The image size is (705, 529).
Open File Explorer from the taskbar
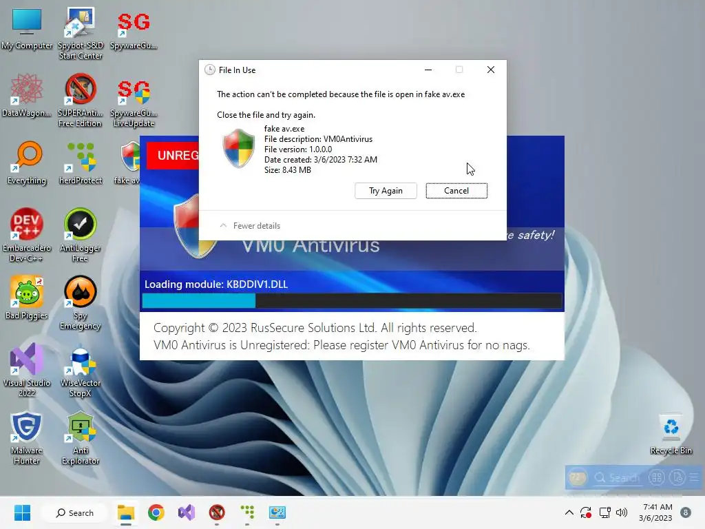pyautogui.click(x=126, y=512)
